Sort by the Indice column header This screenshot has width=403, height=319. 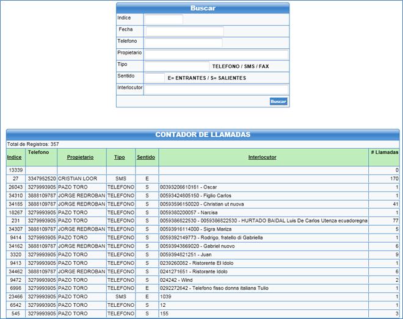click(14, 157)
